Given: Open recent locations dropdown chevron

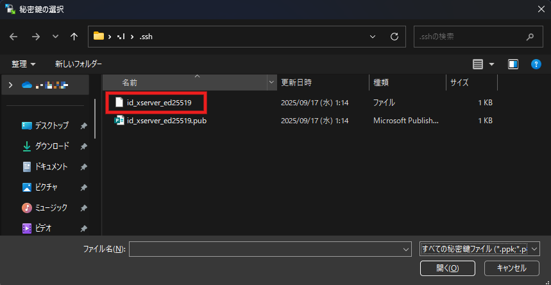Looking at the screenshot, I should coord(55,37).
